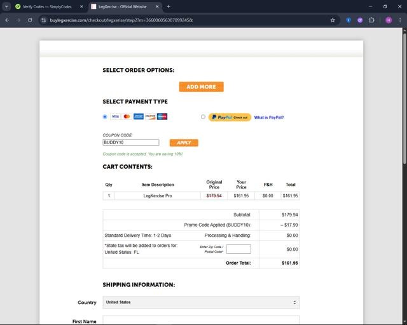Close the Verify Codes tab
This screenshot has height=325, width=407.
coord(81,7)
